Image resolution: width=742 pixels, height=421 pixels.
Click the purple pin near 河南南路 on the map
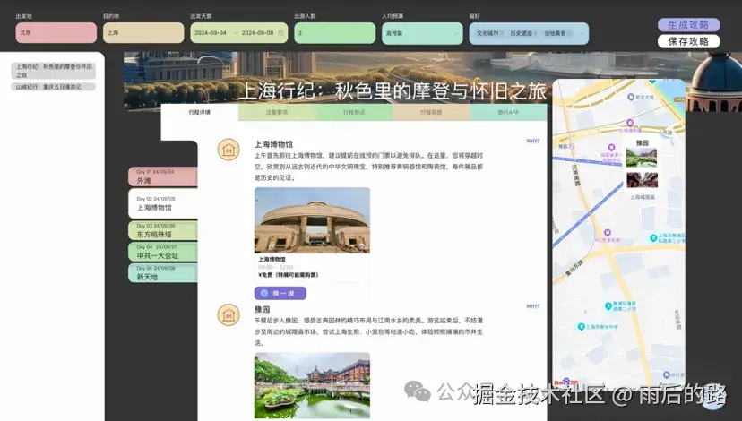click(608, 233)
